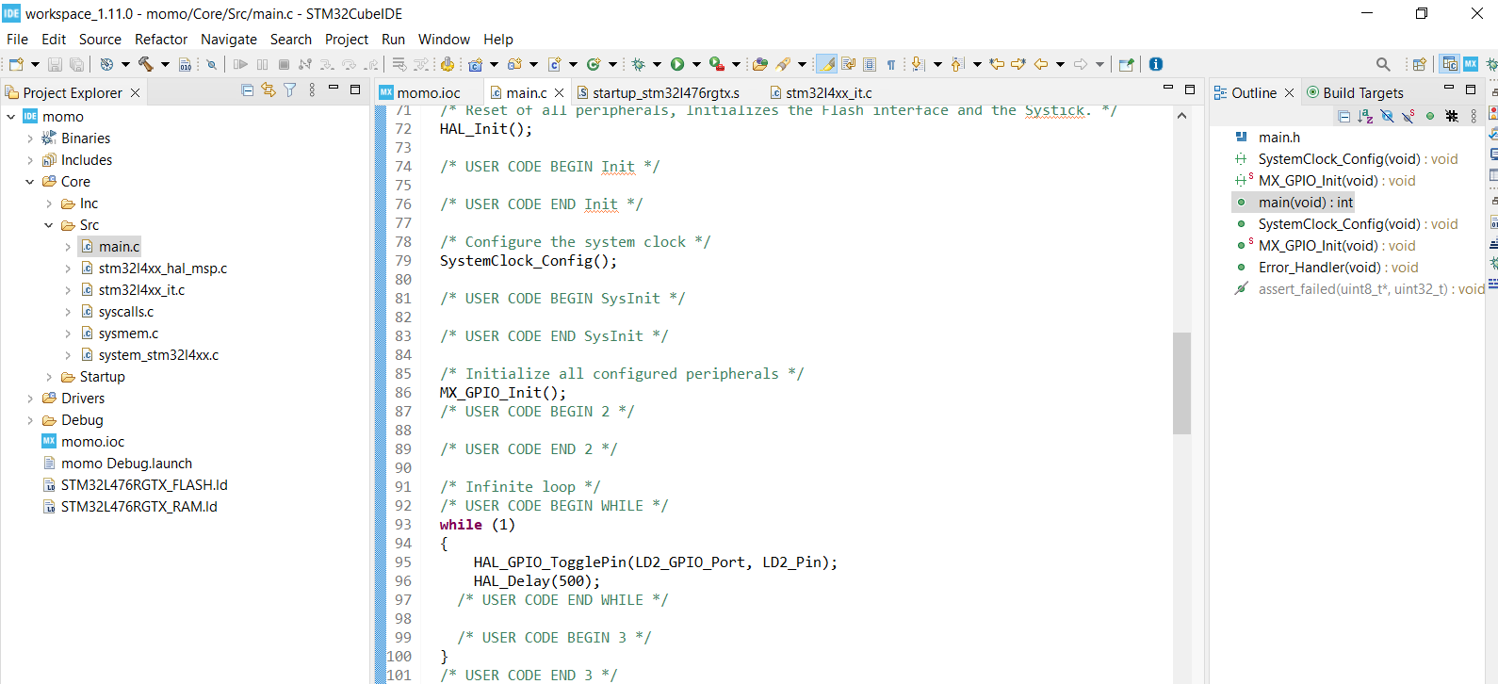The image size is (1498, 684).
Task: Open the Refactor menu
Action: (161, 40)
